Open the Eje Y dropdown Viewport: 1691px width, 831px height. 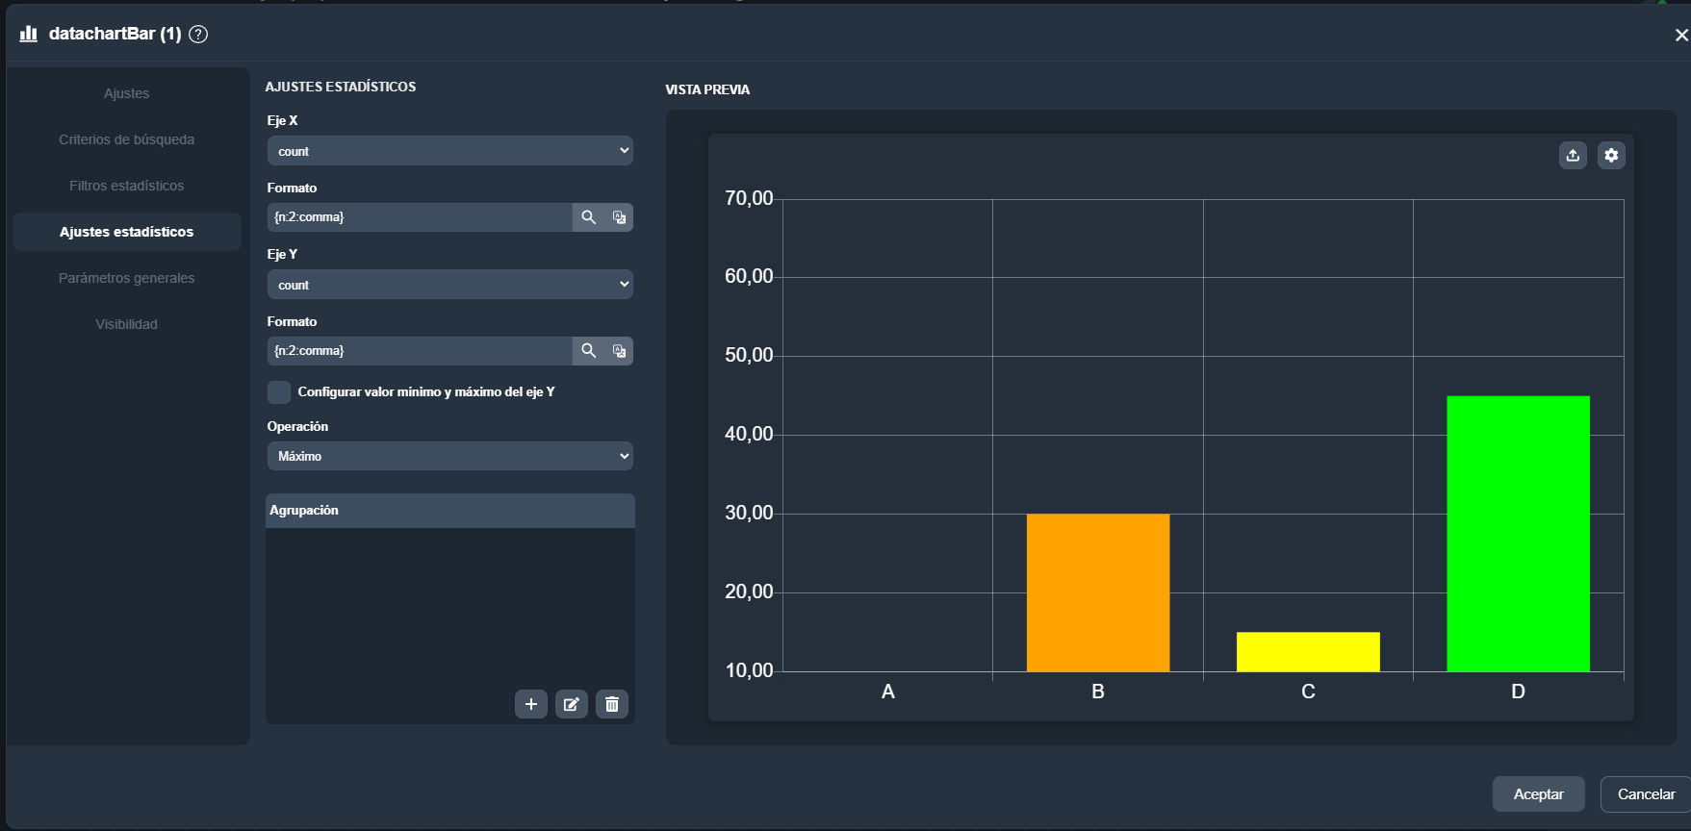[449, 285]
